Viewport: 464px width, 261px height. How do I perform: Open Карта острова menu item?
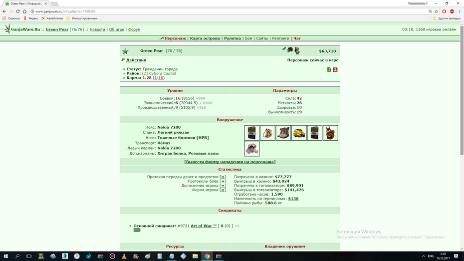tap(205, 38)
